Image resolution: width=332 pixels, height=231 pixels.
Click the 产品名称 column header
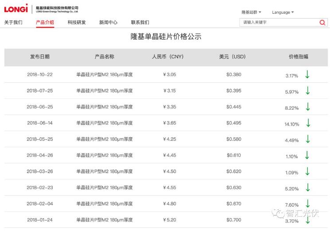click(x=104, y=57)
